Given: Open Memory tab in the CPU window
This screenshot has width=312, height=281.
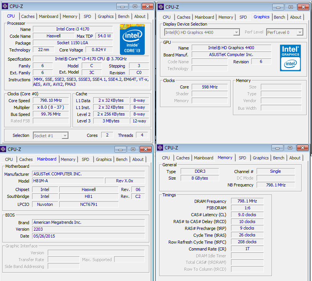Looking at the screenshot, I should pos(70,16).
